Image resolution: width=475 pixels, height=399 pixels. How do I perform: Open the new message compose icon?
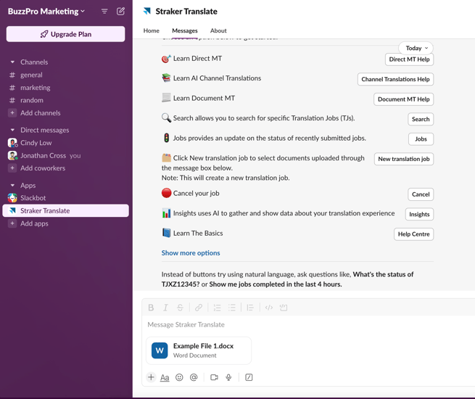[120, 12]
